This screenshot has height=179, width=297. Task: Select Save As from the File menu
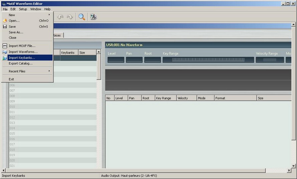[x=16, y=32]
